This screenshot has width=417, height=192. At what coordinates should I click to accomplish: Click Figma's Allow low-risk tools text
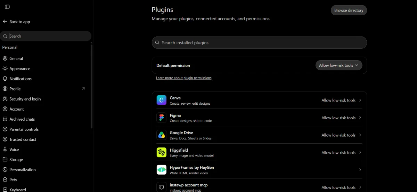click(x=338, y=118)
